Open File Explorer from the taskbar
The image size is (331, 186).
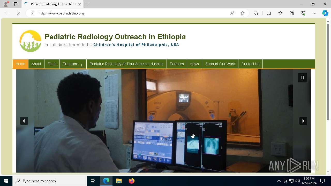click(x=119, y=181)
